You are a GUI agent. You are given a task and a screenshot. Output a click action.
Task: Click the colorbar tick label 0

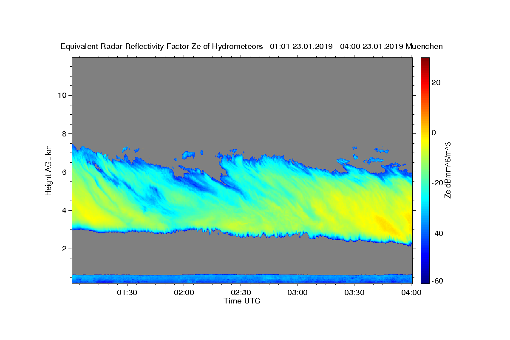coord(434,133)
